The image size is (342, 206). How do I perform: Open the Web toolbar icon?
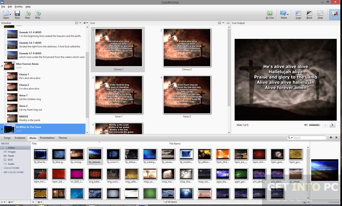[38, 14]
